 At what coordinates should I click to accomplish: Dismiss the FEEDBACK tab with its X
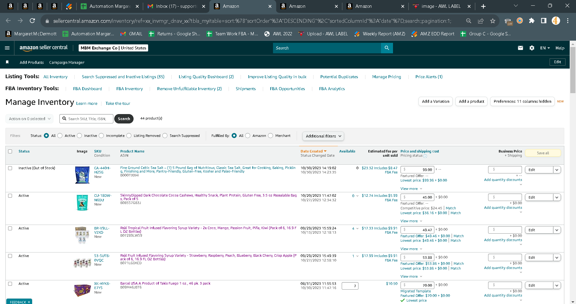tap(29, 302)
